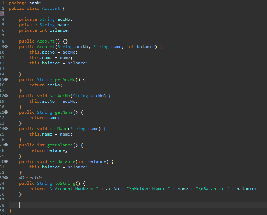Click the 'getAccNo' method name

[65, 79]
